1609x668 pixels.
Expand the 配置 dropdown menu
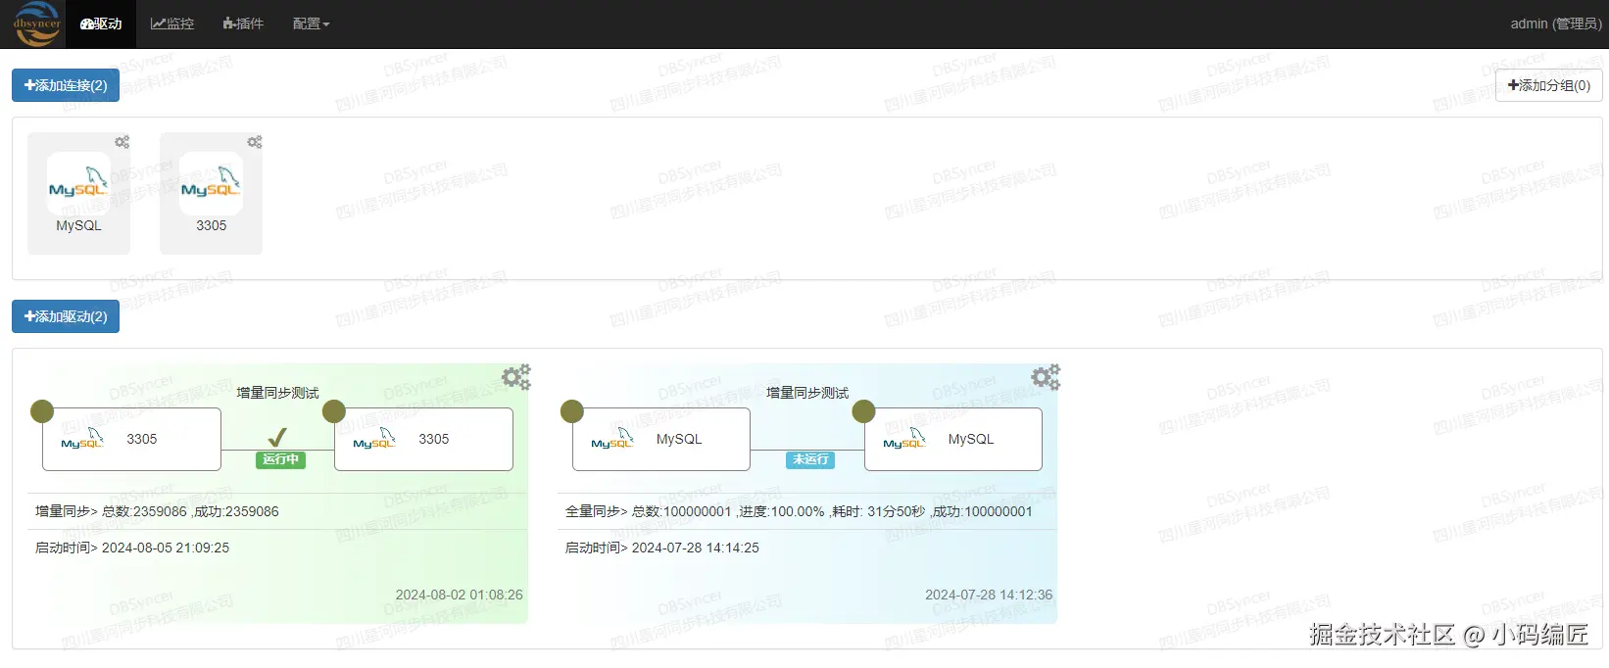tap(311, 24)
